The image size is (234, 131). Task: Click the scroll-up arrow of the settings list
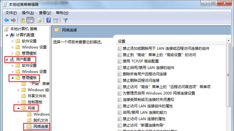tap(228, 41)
